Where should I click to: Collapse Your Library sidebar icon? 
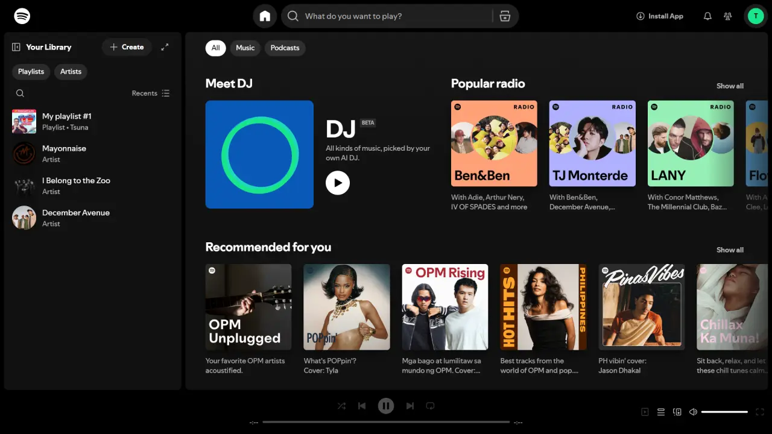pyautogui.click(x=16, y=47)
